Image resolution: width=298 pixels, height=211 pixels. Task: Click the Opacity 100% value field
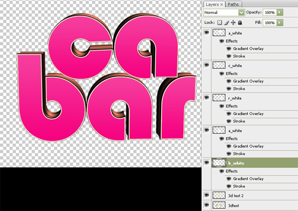(x=270, y=13)
